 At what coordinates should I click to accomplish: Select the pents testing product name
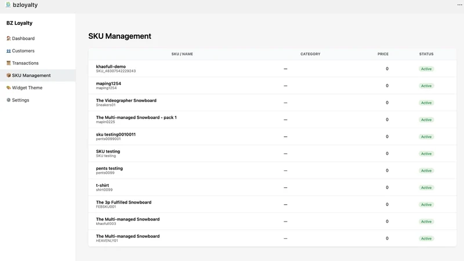click(109, 168)
